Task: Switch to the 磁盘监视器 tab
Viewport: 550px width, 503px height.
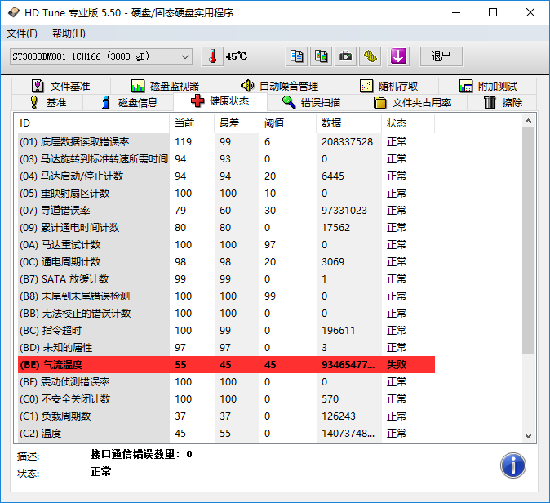Action: (x=165, y=86)
